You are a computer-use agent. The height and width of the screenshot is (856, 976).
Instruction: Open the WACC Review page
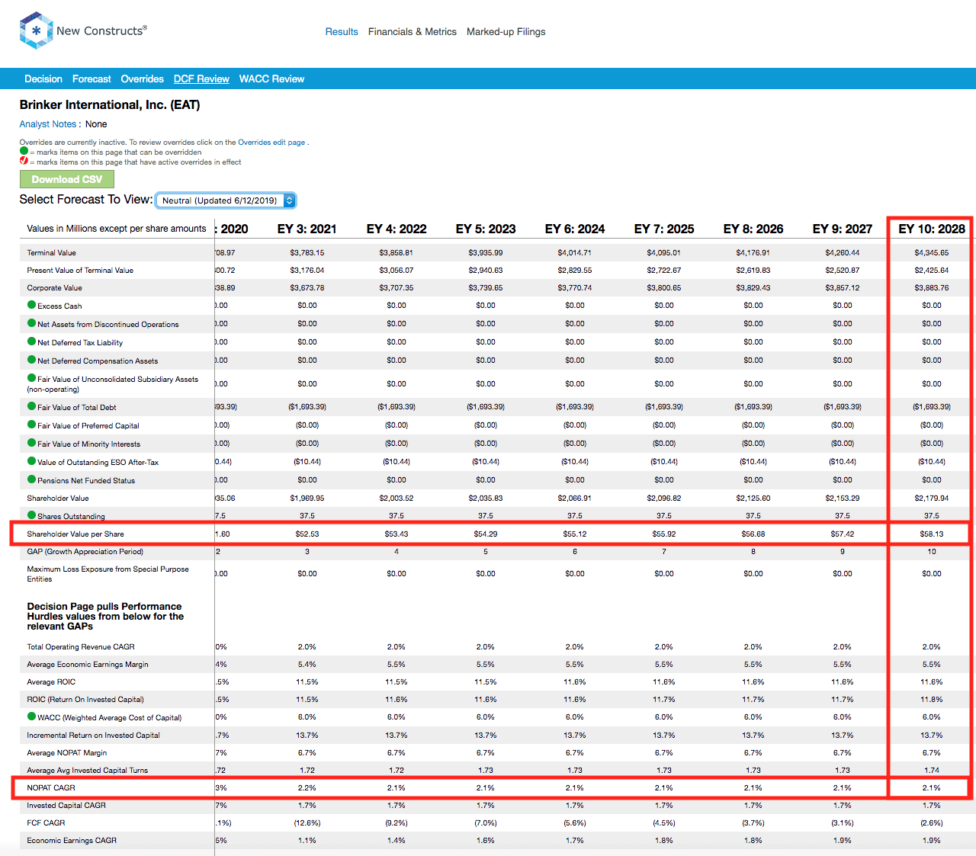click(x=271, y=79)
